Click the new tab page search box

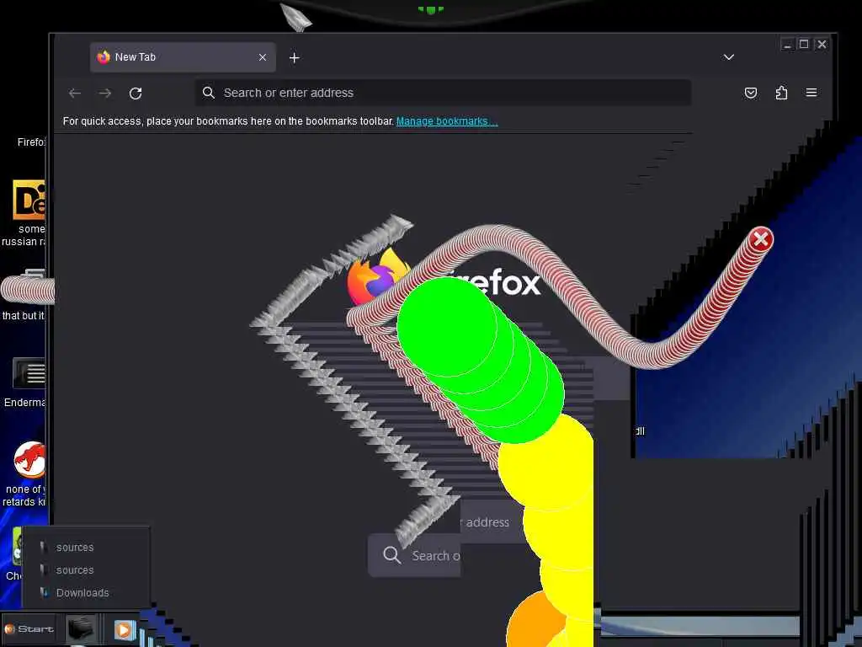[414, 555]
